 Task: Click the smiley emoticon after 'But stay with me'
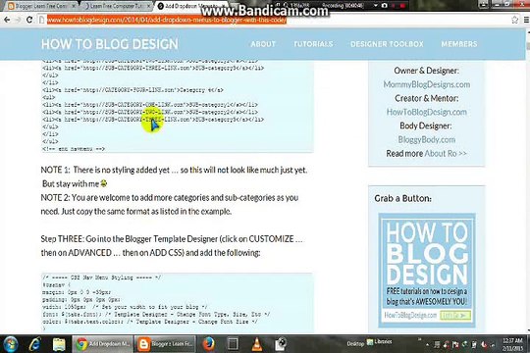104,183
